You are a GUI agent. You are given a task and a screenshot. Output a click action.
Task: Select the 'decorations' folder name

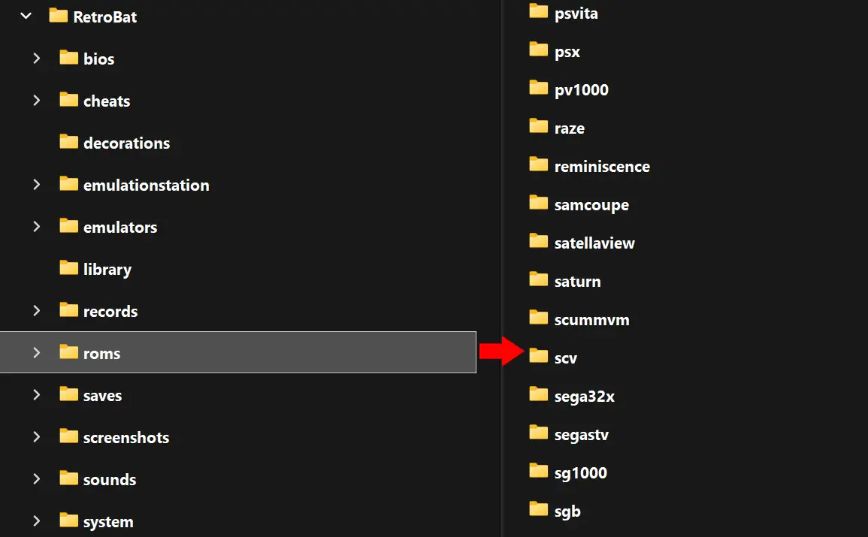(x=127, y=143)
